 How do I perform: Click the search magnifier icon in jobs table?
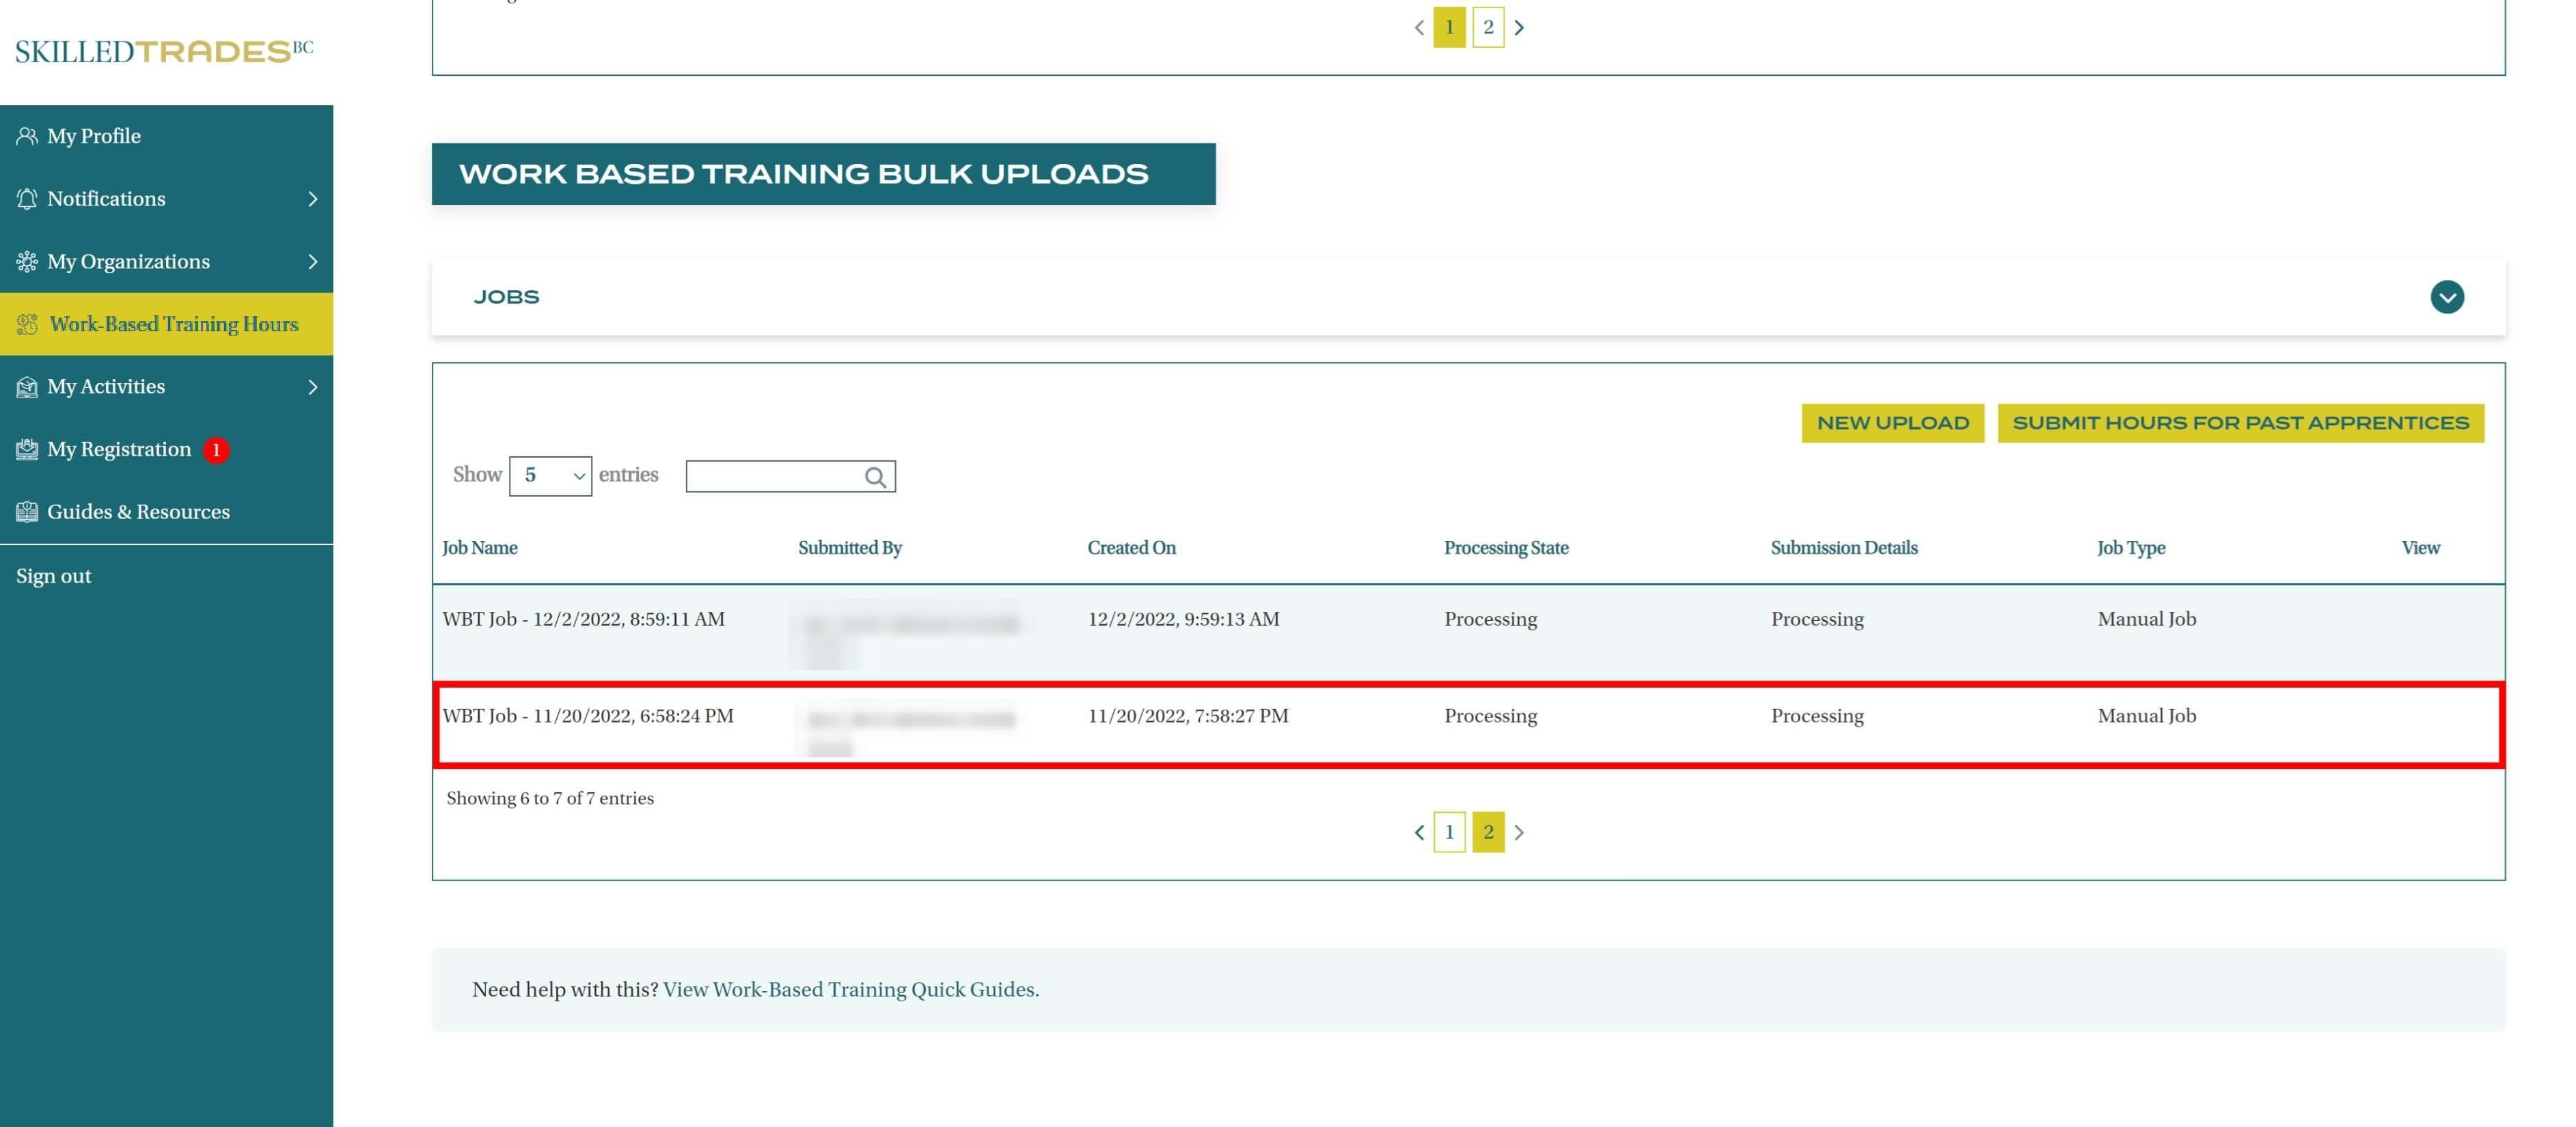(875, 477)
